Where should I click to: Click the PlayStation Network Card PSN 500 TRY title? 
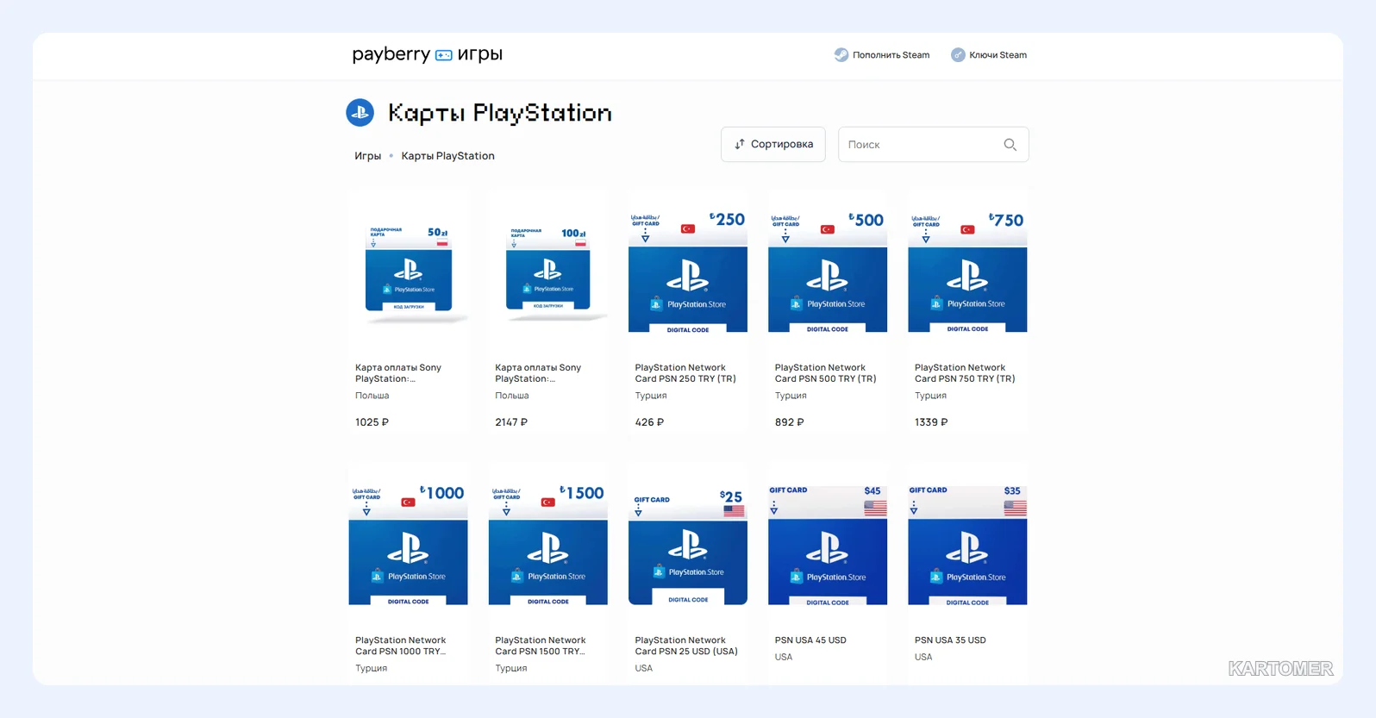(826, 373)
